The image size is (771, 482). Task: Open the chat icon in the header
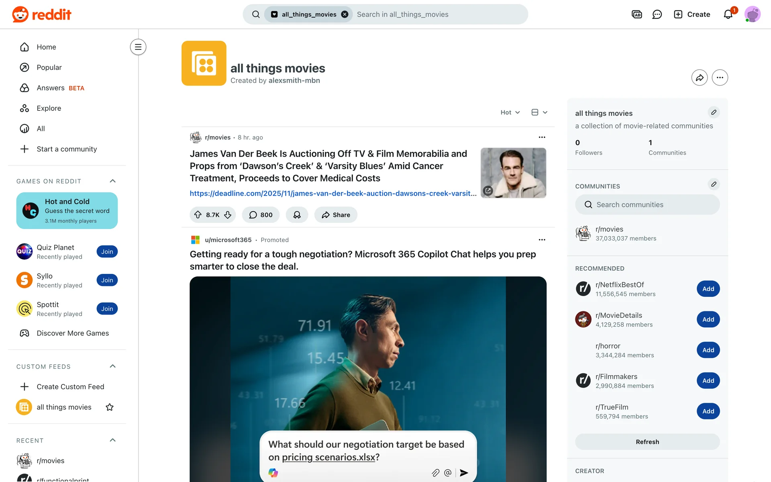pyautogui.click(x=657, y=14)
